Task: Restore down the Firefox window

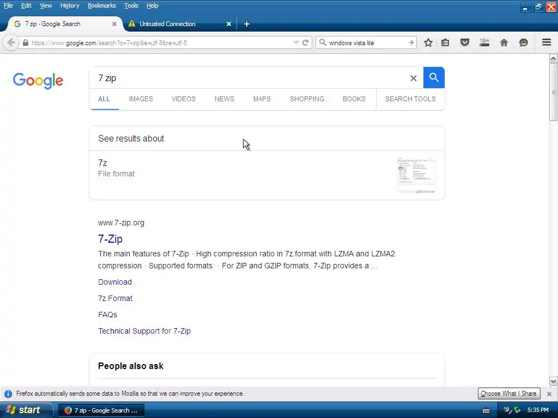Action: tap(538, 7)
